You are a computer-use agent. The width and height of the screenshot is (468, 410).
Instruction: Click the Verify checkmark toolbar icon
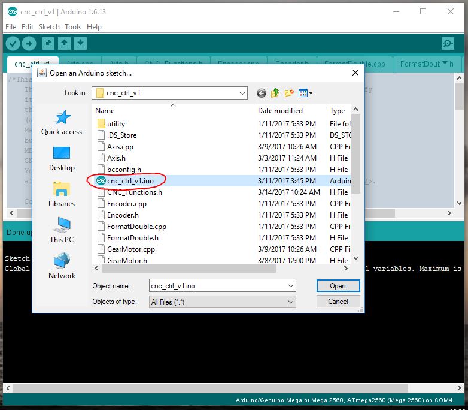13,44
